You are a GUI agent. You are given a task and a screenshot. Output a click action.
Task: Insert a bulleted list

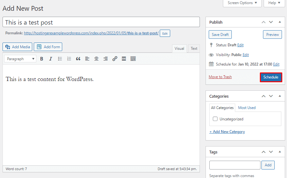[60, 59]
